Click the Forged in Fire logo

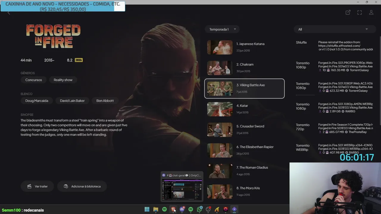click(53, 36)
